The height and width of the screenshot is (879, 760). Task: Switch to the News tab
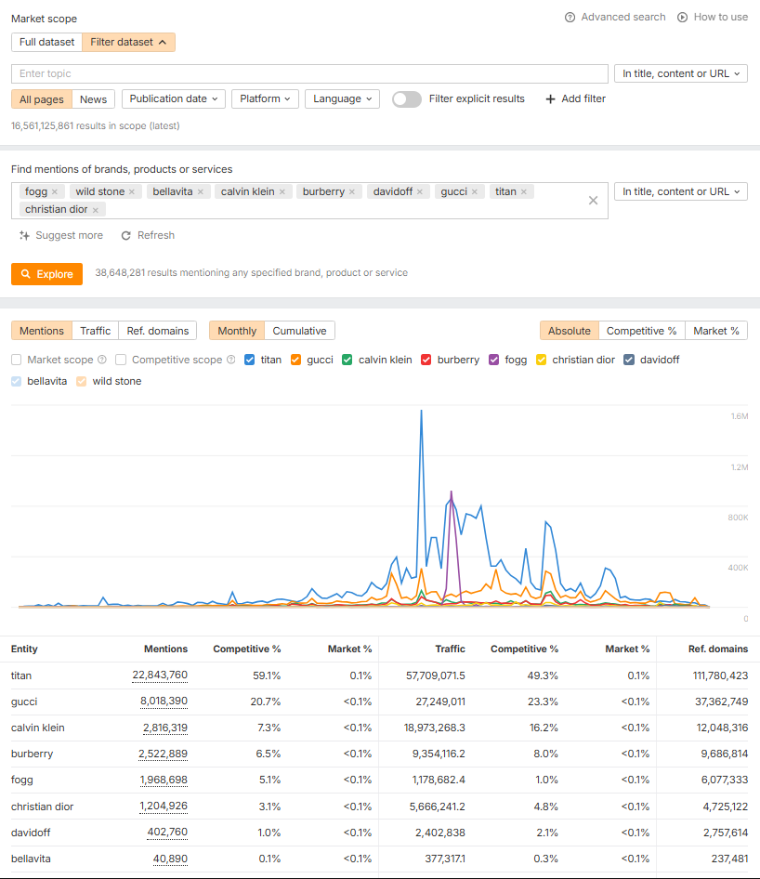94,99
